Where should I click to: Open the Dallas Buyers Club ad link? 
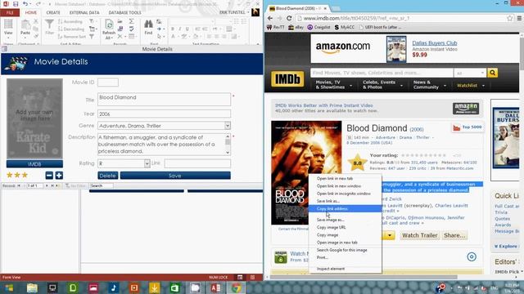coord(435,43)
